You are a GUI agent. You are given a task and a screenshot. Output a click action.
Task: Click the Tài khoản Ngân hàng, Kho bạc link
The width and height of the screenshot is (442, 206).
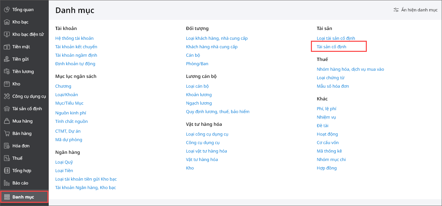pyautogui.click(x=85, y=187)
